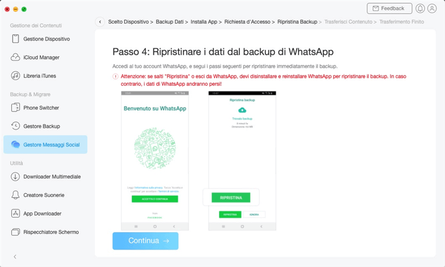
Task: Click the Creatore Suonerie bell icon
Action: pyautogui.click(x=15, y=195)
